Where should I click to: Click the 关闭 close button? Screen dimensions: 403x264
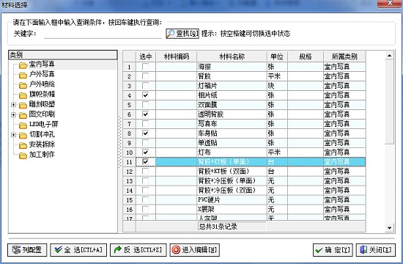coord(376,250)
